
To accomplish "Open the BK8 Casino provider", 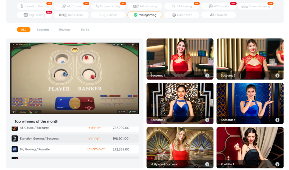I will pos(71,15).
